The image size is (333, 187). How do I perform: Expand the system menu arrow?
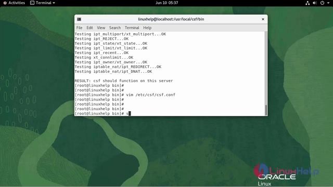(328, 3)
